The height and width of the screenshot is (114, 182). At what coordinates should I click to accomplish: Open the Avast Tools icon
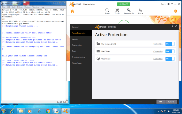(117, 10)
